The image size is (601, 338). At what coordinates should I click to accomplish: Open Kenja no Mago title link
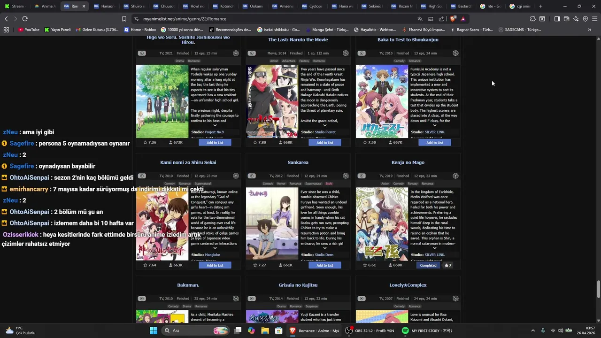coord(408,162)
